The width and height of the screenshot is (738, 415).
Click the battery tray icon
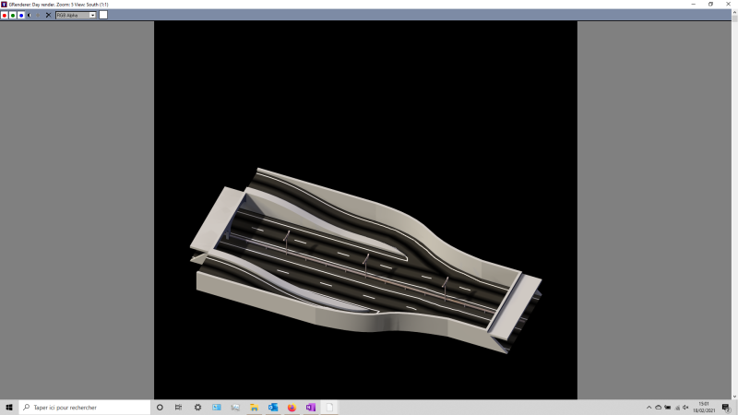(667, 408)
